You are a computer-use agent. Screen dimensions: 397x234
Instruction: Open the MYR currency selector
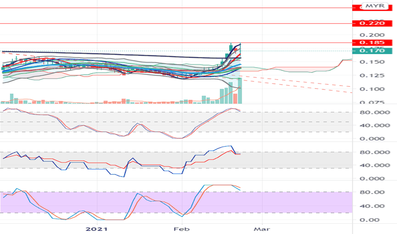375,6
